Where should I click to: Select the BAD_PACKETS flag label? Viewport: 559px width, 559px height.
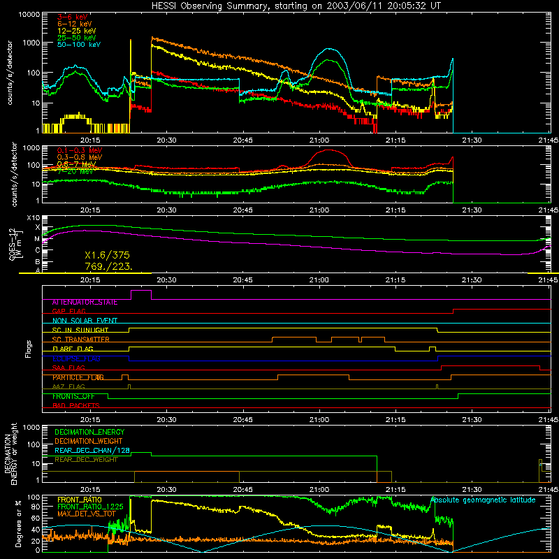(76, 405)
